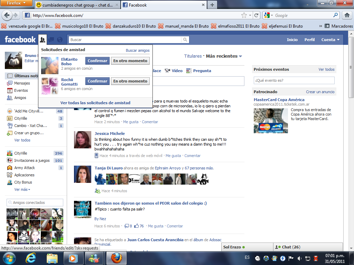Viewport: 354px width, 265px height.
Task: Expand the Más recientes dropdown arrow
Action: tap(241, 56)
